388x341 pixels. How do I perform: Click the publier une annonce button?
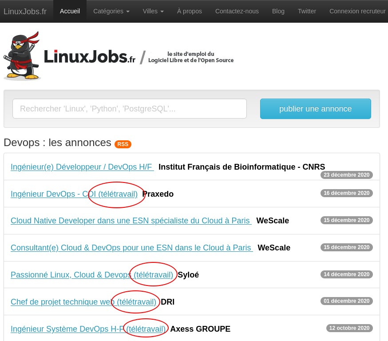coord(316,109)
